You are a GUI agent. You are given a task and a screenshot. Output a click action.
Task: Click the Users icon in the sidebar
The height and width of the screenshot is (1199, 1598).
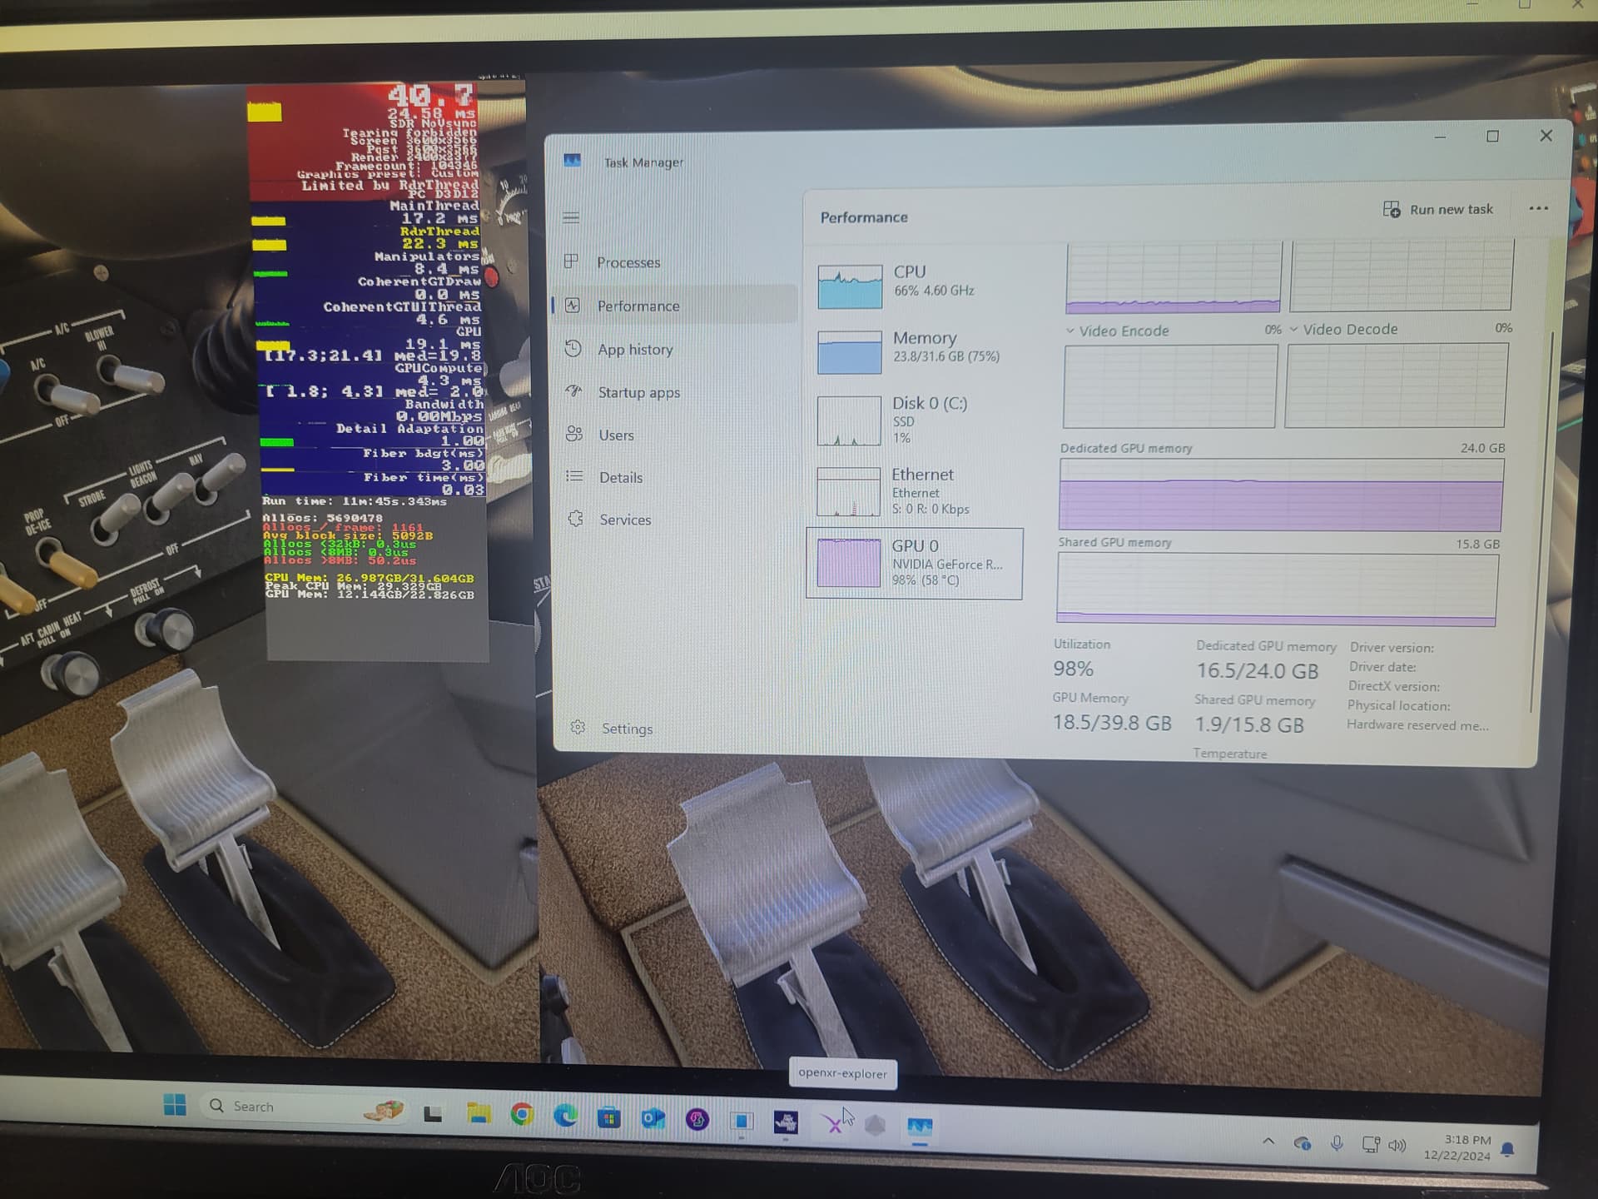573,434
